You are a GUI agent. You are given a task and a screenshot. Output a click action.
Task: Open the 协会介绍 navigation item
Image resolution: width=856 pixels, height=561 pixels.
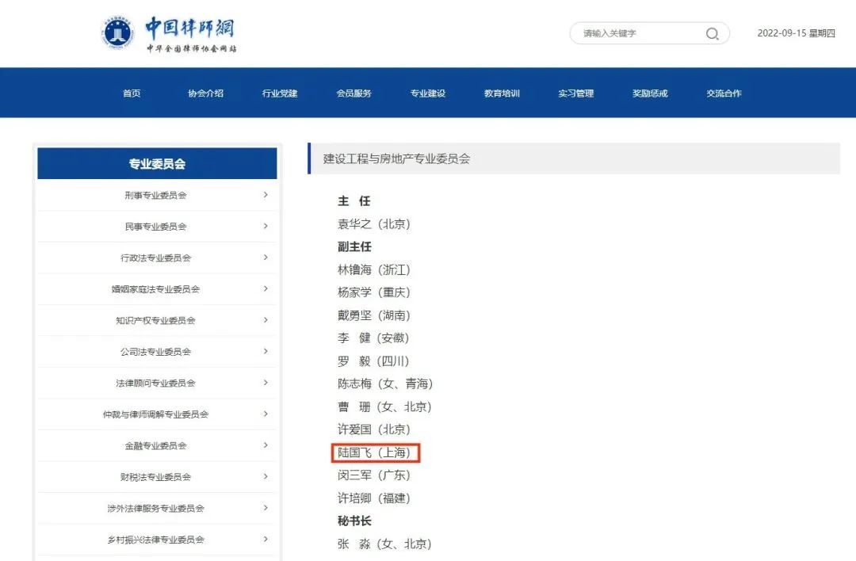(x=205, y=93)
